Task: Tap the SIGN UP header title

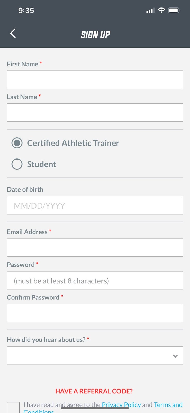Action: point(95,35)
